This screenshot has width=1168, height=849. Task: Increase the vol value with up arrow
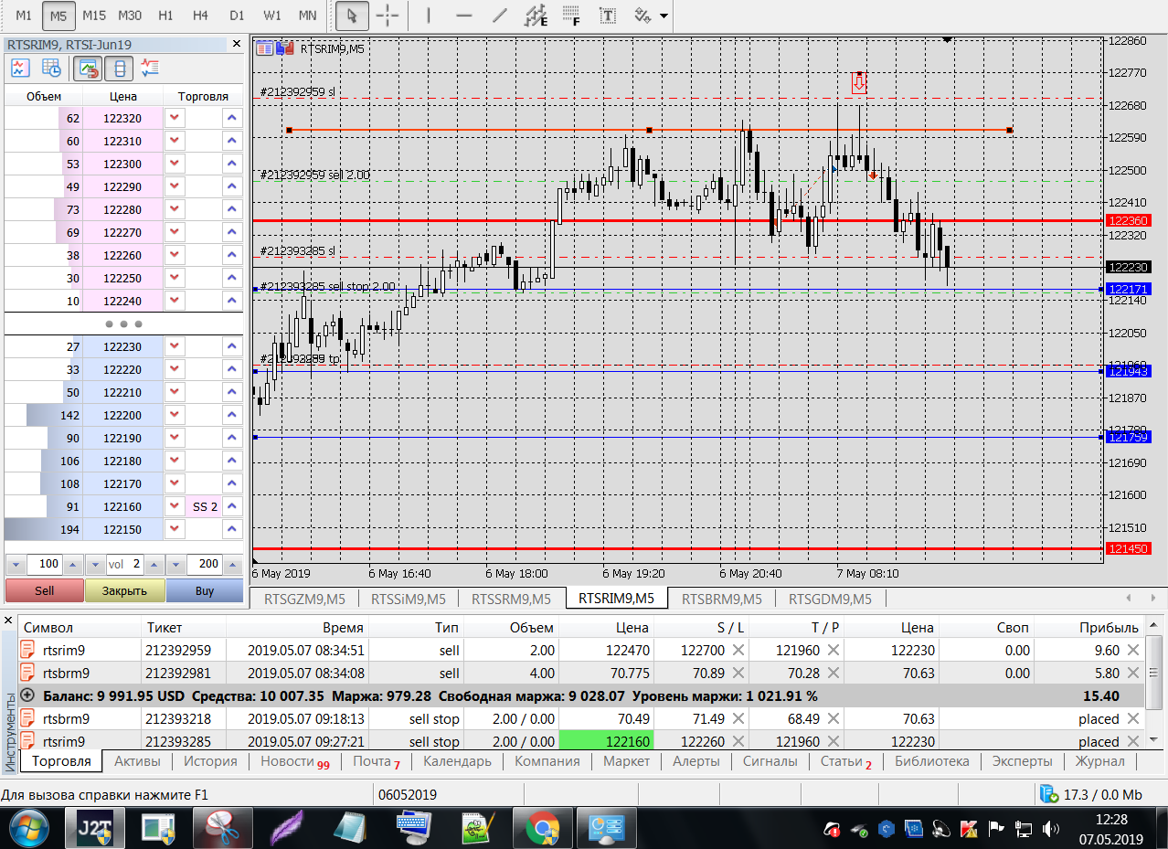point(153,565)
